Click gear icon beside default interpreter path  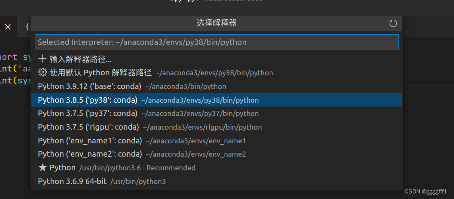(43, 73)
